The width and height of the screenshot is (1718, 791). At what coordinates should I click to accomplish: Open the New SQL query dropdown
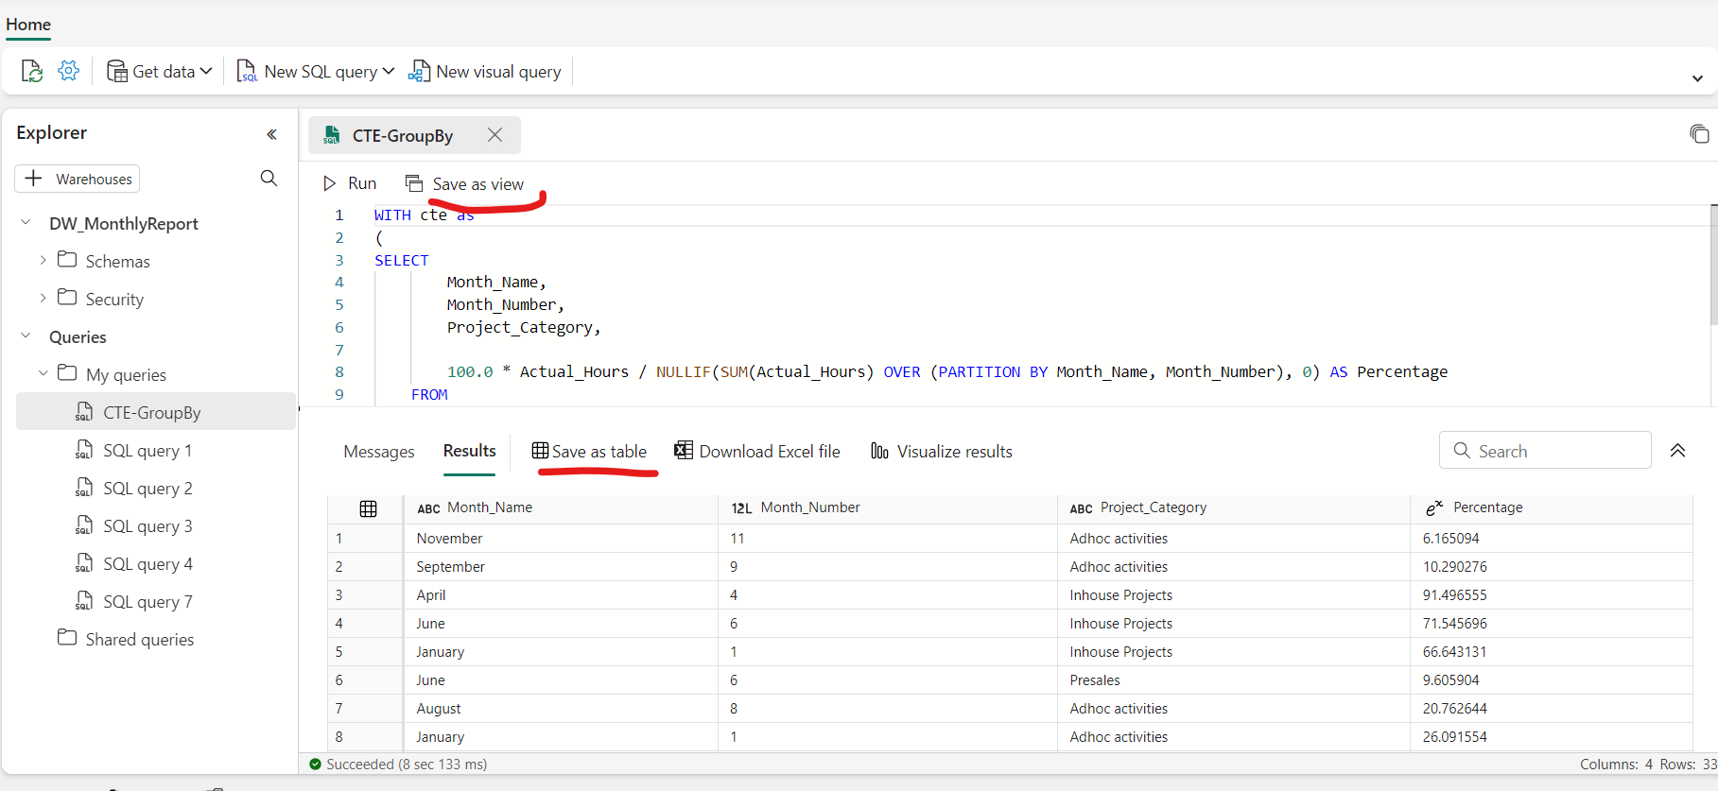pos(316,72)
